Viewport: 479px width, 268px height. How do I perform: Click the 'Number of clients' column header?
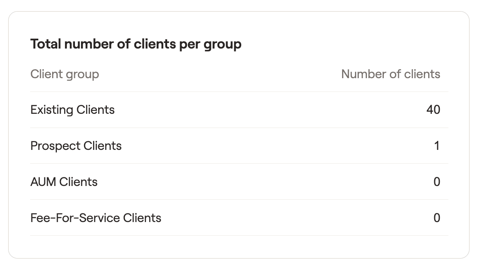point(390,74)
